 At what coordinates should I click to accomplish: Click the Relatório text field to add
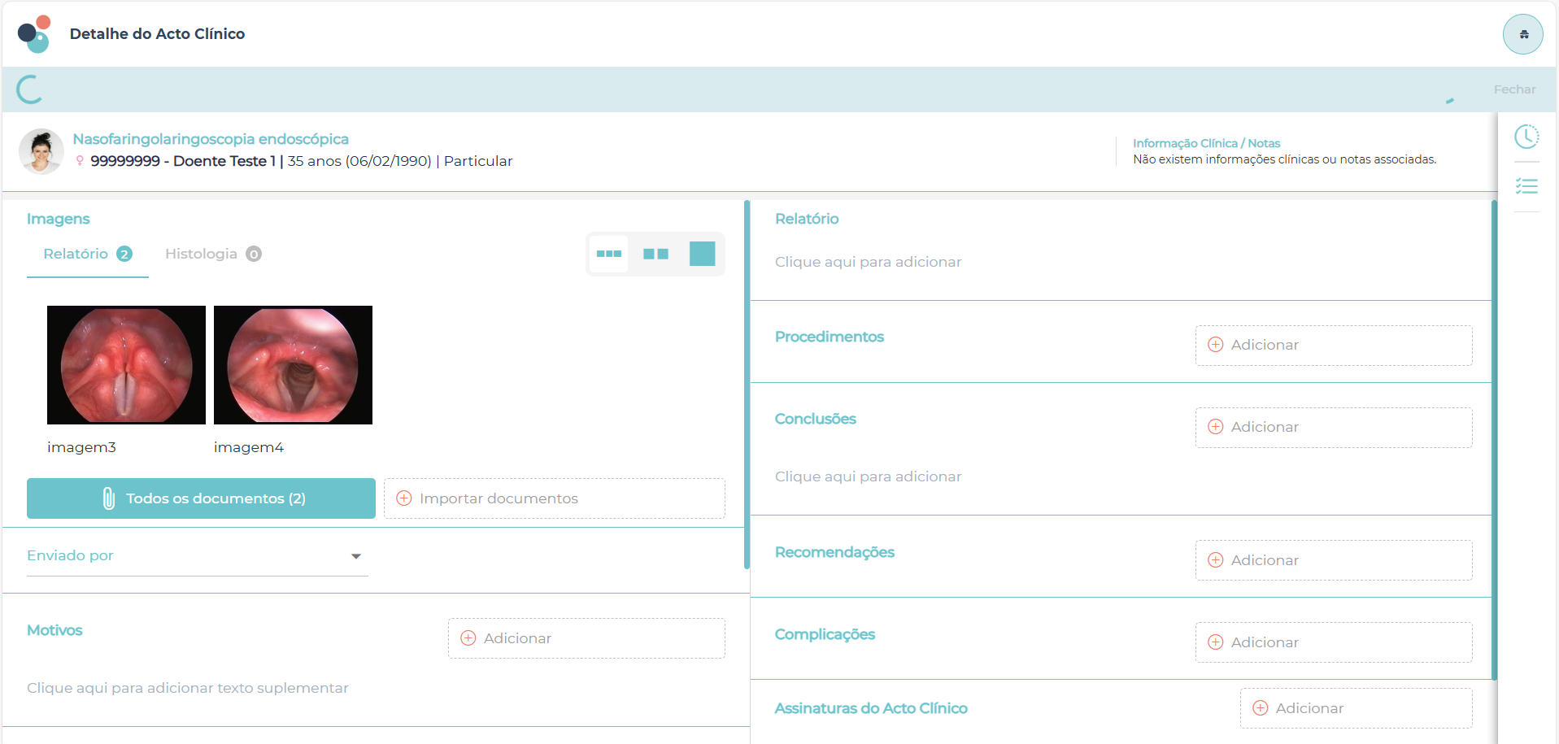(868, 262)
